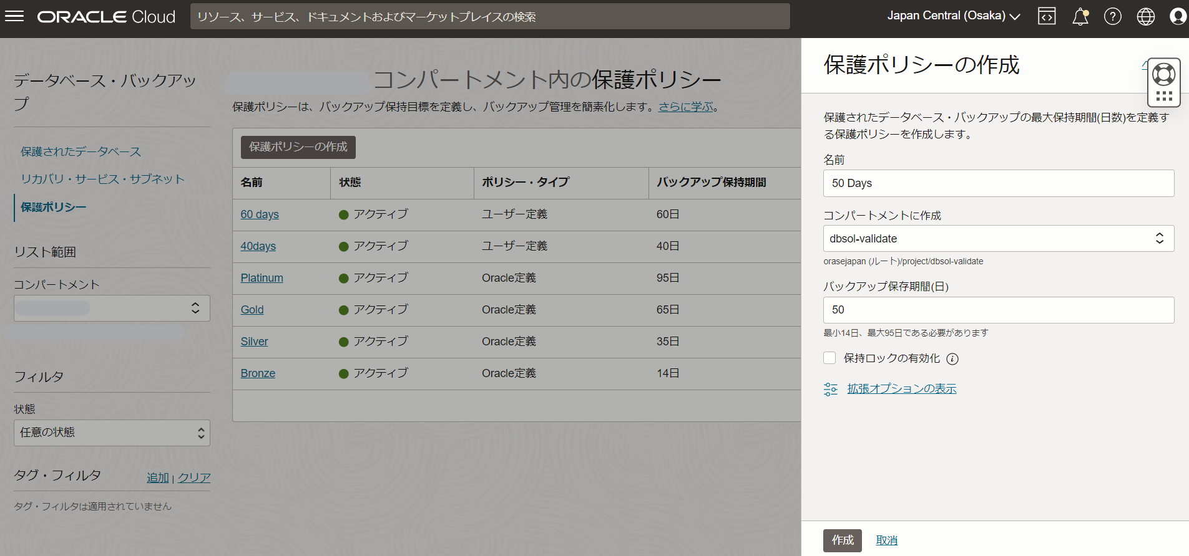
Task: Open Cloud Shell developer tools icon
Action: [1047, 16]
